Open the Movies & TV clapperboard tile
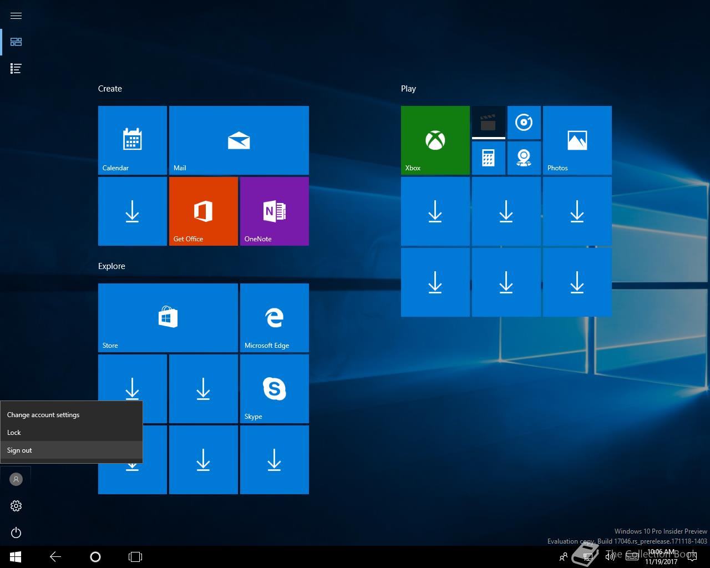 [x=489, y=123]
